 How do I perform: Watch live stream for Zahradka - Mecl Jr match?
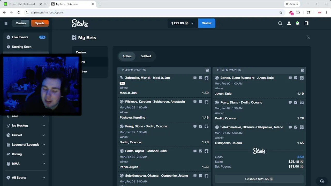tap(195, 78)
